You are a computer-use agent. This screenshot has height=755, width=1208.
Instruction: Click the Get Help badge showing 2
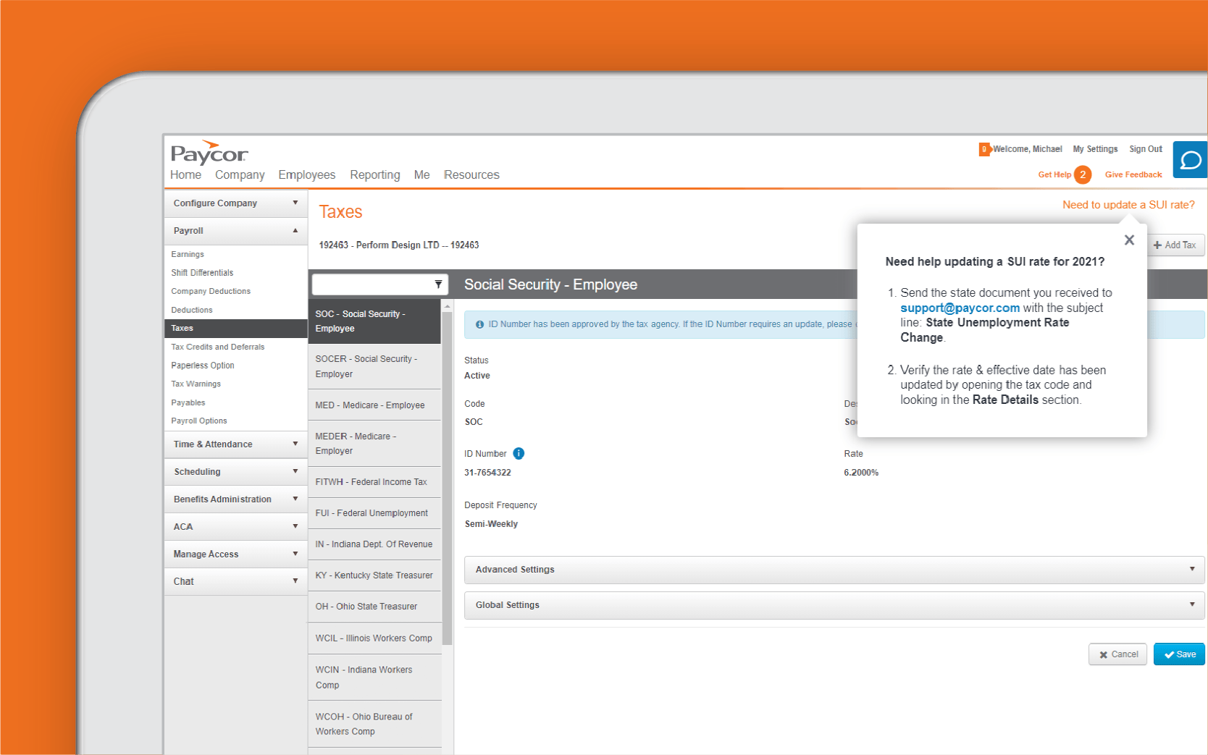pyautogui.click(x=1083, y=174)
